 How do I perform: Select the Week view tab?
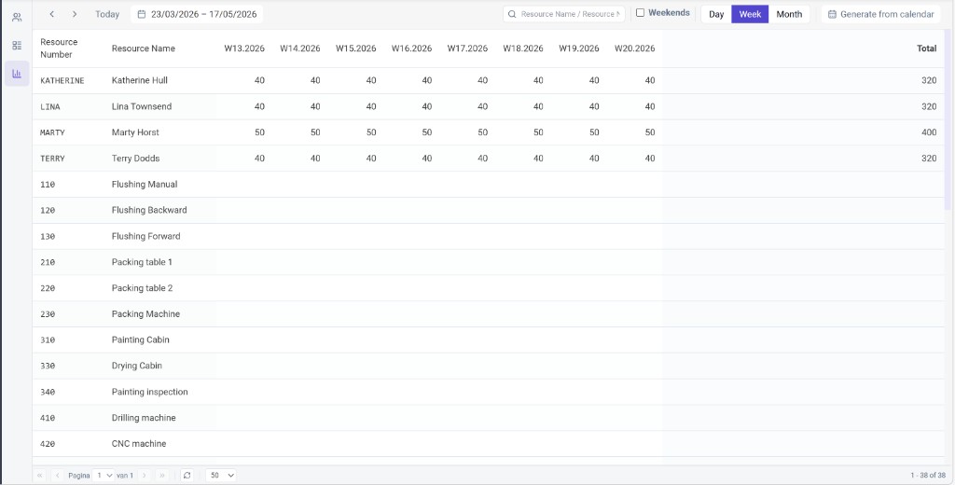point(750,14)
